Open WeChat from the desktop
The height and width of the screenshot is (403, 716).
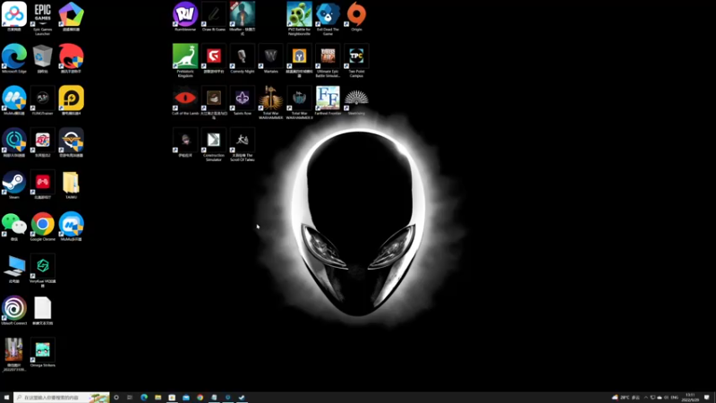click(x=14, y=227)
